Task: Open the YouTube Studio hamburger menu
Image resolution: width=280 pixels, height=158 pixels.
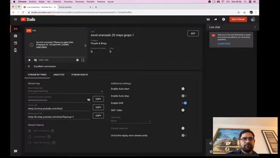Action: click(x=16, y=19)
